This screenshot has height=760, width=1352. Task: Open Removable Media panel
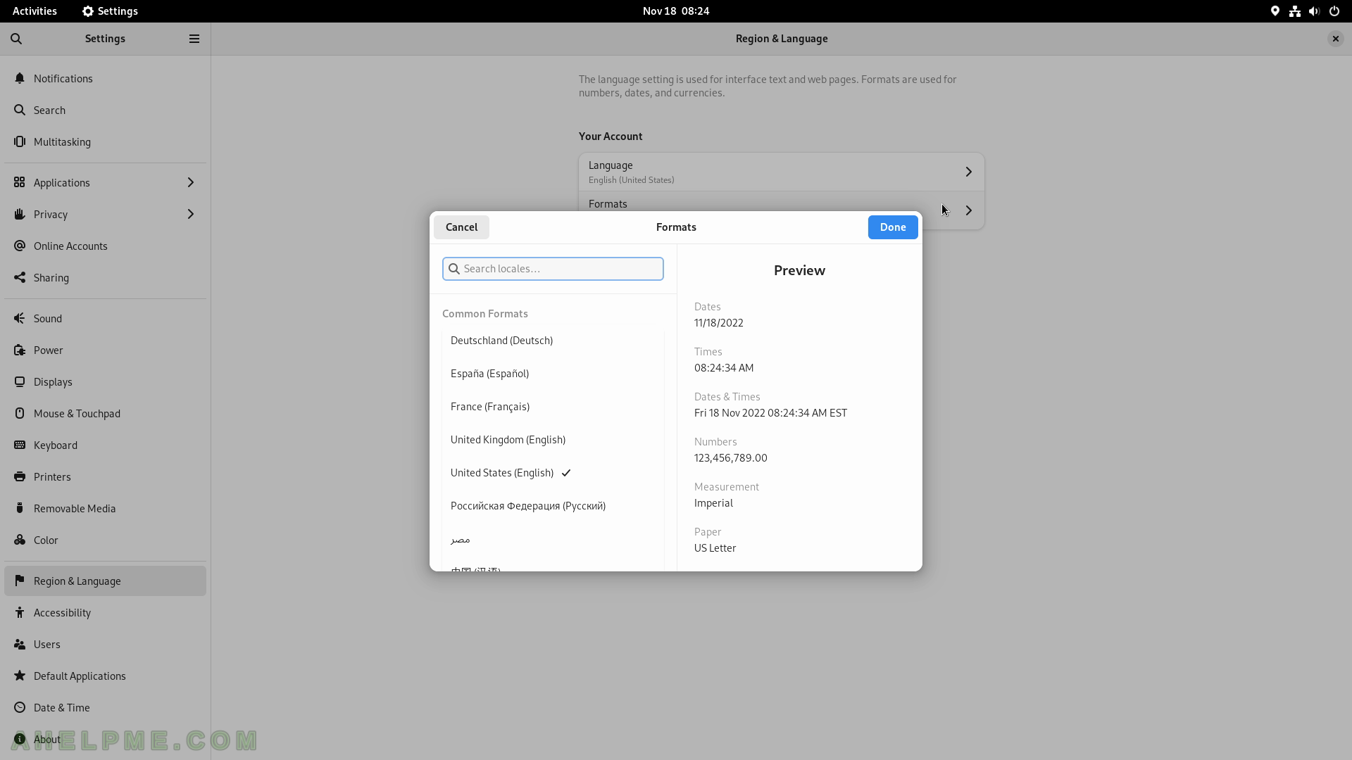(105, 508)
